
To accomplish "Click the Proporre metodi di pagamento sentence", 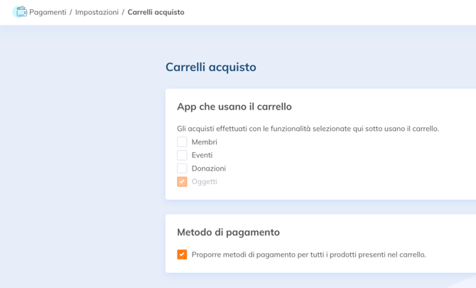I will tap(308, 255).
